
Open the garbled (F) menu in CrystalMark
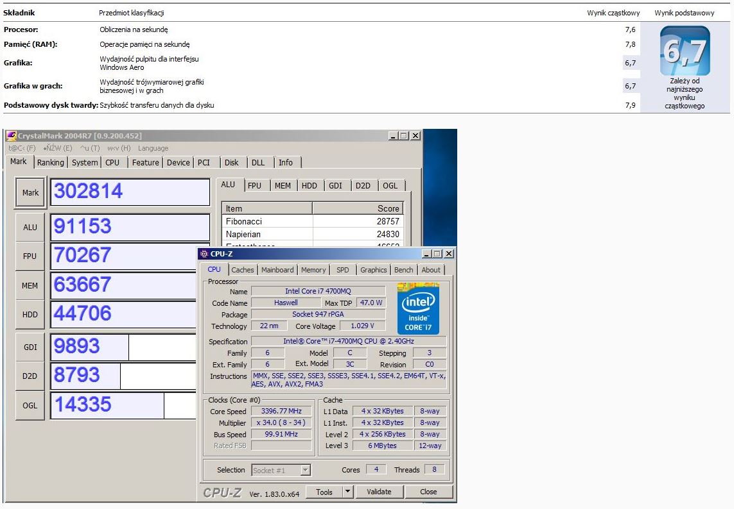click(22, 148)
